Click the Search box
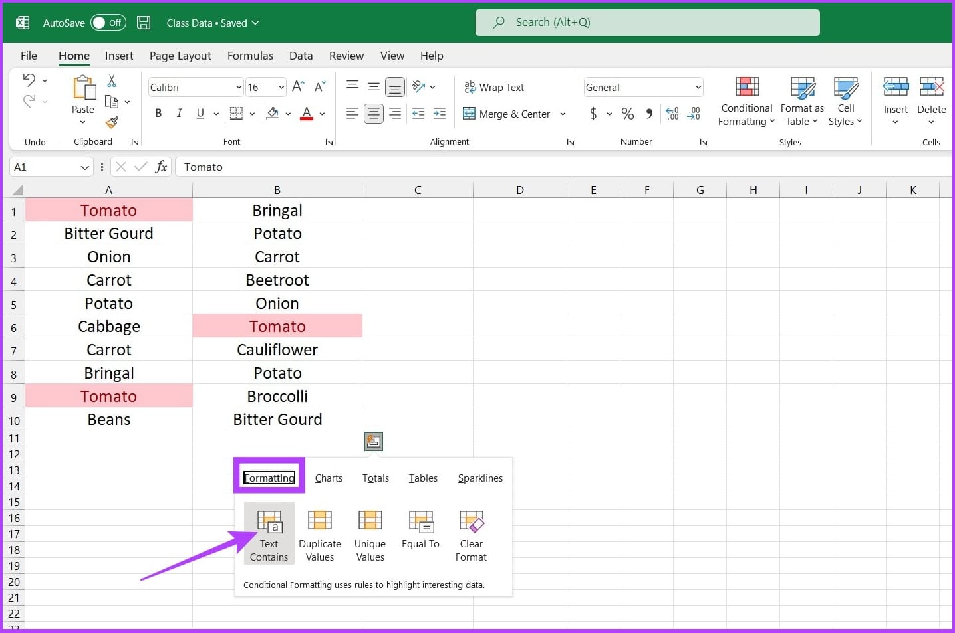Viewport: 955px width, 633px height. 647,23
